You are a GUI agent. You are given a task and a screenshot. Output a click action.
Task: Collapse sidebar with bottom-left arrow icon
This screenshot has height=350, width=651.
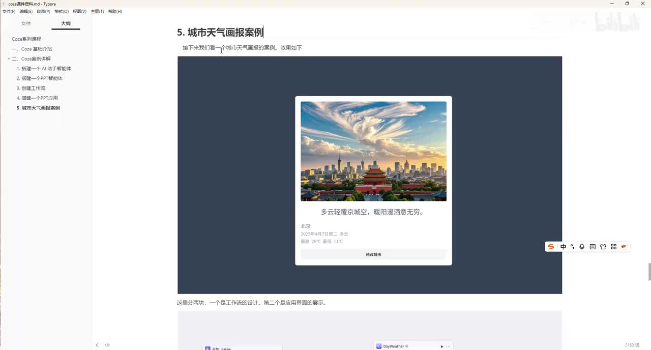(x=97, y=345)
